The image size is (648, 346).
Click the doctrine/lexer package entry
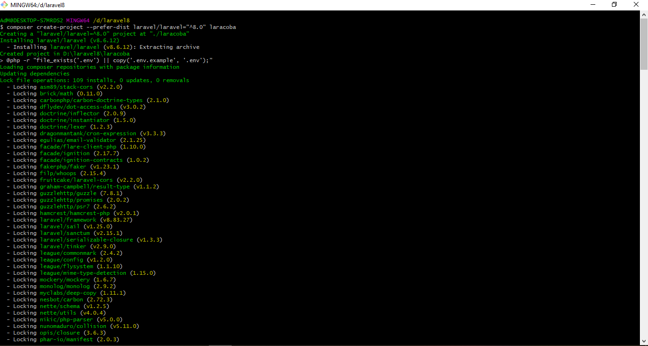pos(64,127)
